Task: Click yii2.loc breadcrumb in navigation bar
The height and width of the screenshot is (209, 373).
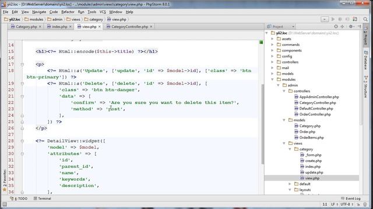Action: 12,19
